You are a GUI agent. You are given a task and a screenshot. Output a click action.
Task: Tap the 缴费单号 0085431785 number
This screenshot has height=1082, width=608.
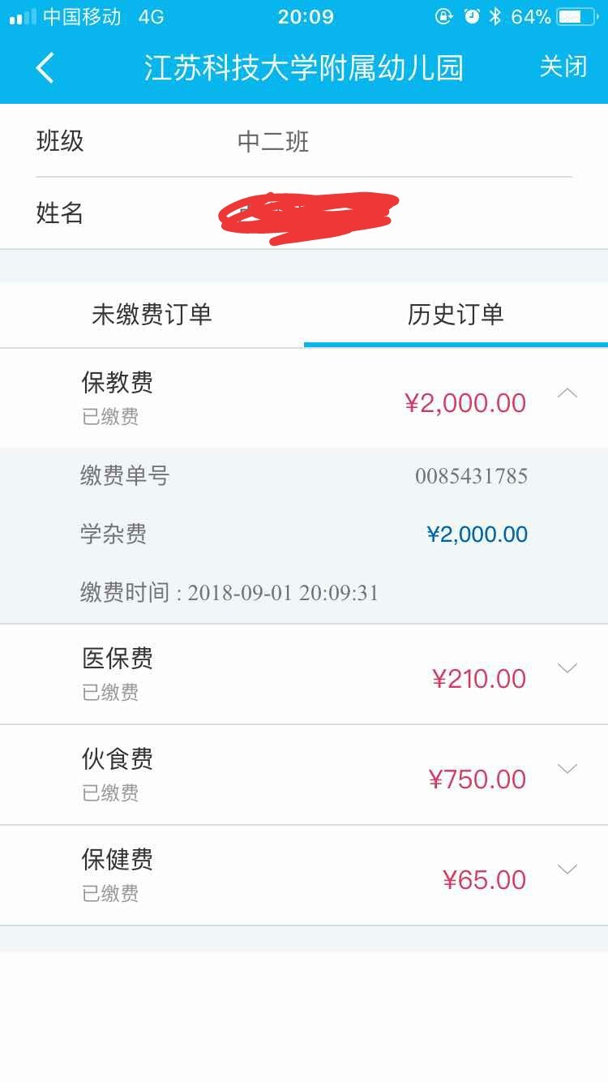coord(471,476)
